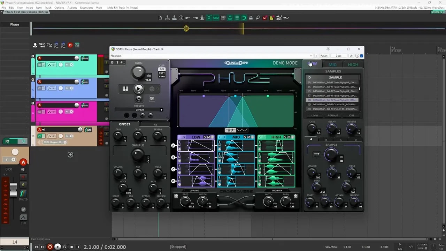Click the HIGH band filter shape icon

(x=262, y=137)
